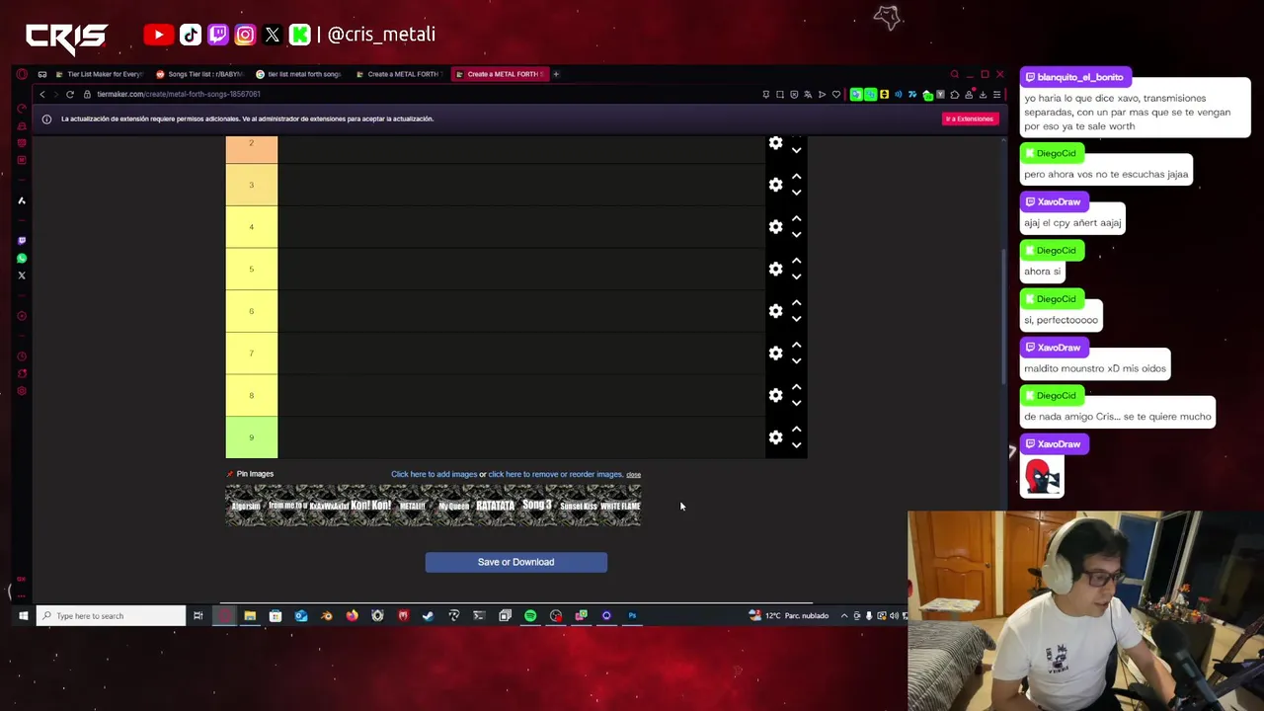This screenshot has width=1264, height=711.
Task: Open settings gear for tier row 5
Action: pyautogui.click(x=776, y=269)
